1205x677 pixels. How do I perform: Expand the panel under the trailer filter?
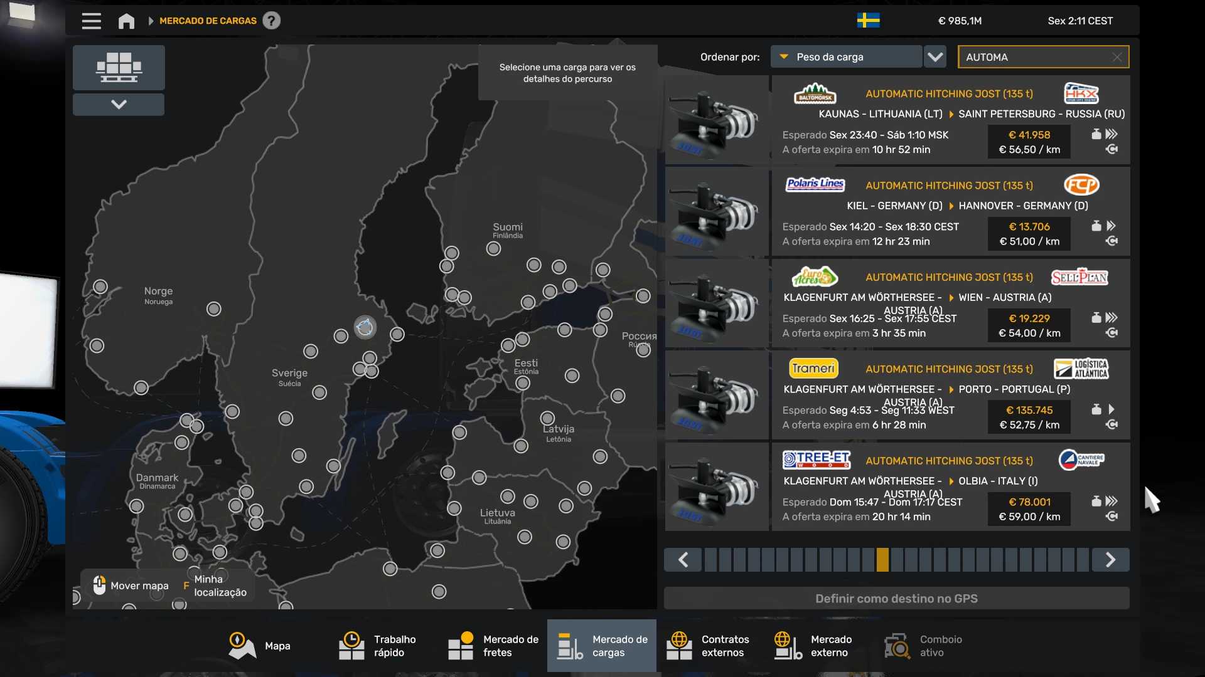pyautogui.click(x=119, y=105)
